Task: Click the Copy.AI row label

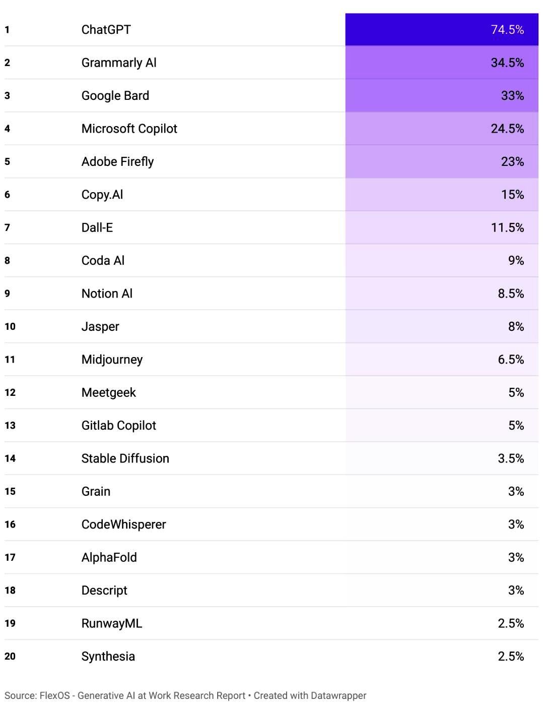Action: [102, 195]
